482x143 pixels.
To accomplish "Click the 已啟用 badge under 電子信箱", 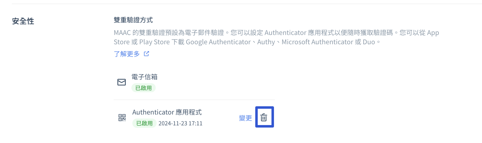I will pos(143,88).
